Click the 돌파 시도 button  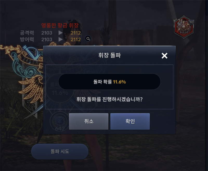point(60,152)
